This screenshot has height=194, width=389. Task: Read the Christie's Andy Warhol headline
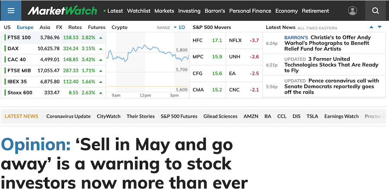327,43
